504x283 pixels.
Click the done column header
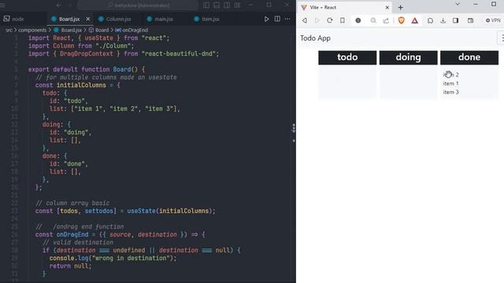point(469,57)
